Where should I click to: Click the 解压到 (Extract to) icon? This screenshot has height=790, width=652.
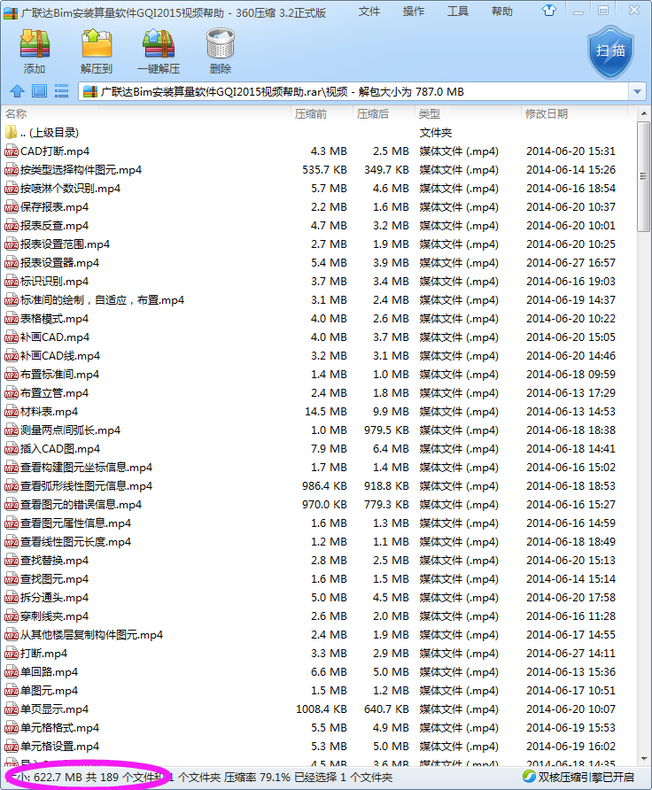coord(97,43)
